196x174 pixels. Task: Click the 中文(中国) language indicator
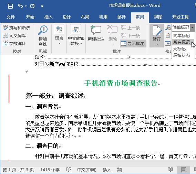click(x=87, y=170)
